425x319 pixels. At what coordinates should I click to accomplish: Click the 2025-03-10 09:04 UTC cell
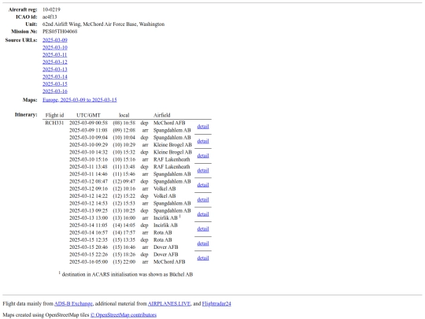[89, 138]
